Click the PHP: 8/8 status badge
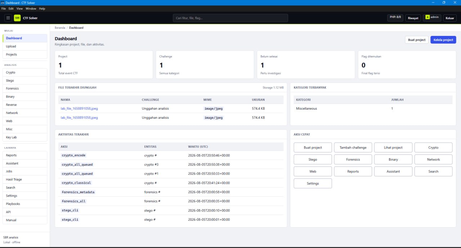The image size is (461, 248). click(x=395, y=17)
